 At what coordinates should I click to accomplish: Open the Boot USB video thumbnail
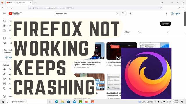point(114,82)
